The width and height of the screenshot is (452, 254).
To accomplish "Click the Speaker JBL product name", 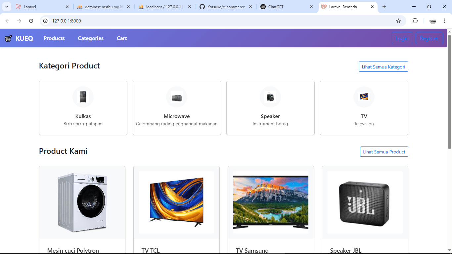I will (346, 250).
